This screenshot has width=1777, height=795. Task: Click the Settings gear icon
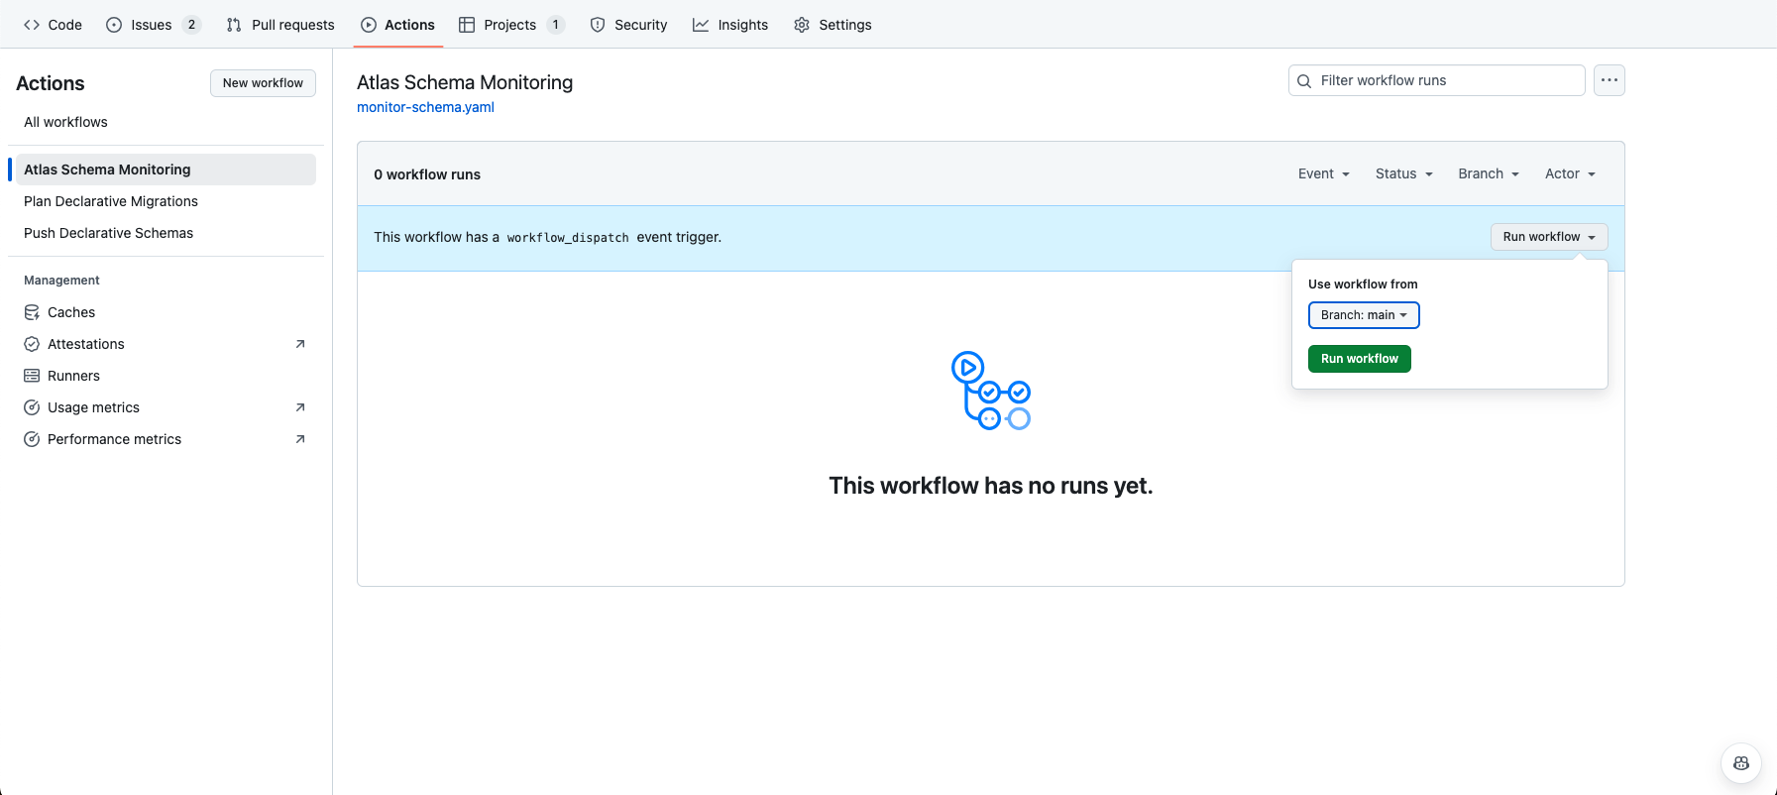(802, 25)
